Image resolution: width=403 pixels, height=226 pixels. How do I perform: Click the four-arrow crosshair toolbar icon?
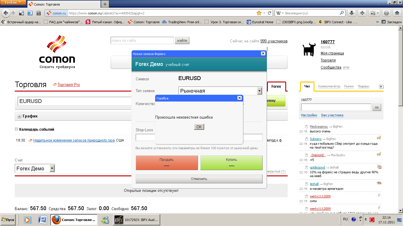(x=362, y=13)
